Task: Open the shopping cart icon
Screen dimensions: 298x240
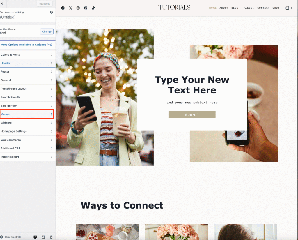Action: [288, 8]
